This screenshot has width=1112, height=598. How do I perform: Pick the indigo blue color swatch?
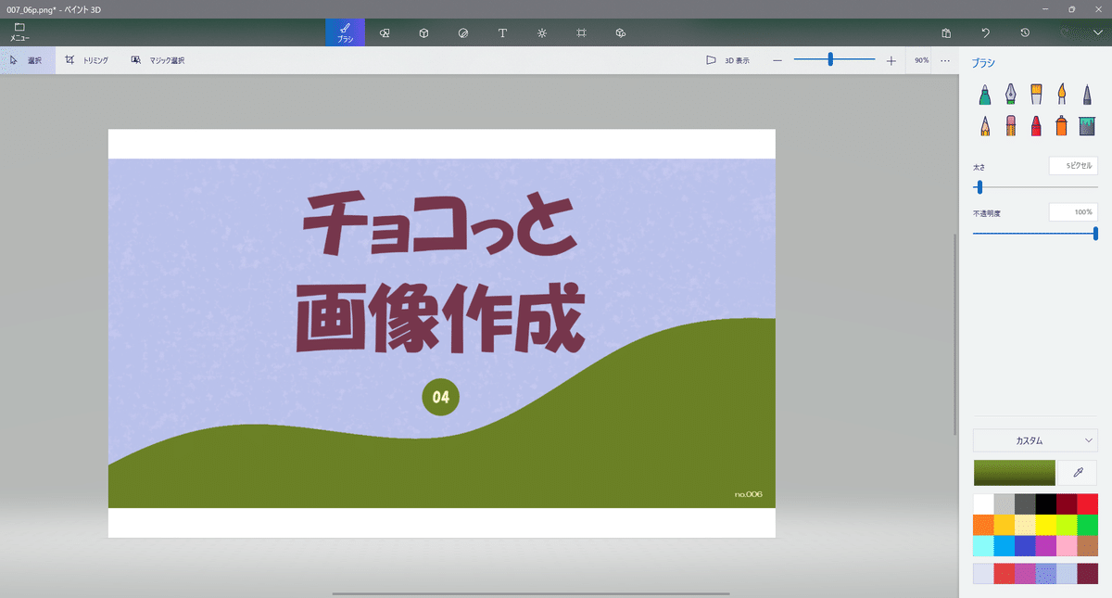1025,545
